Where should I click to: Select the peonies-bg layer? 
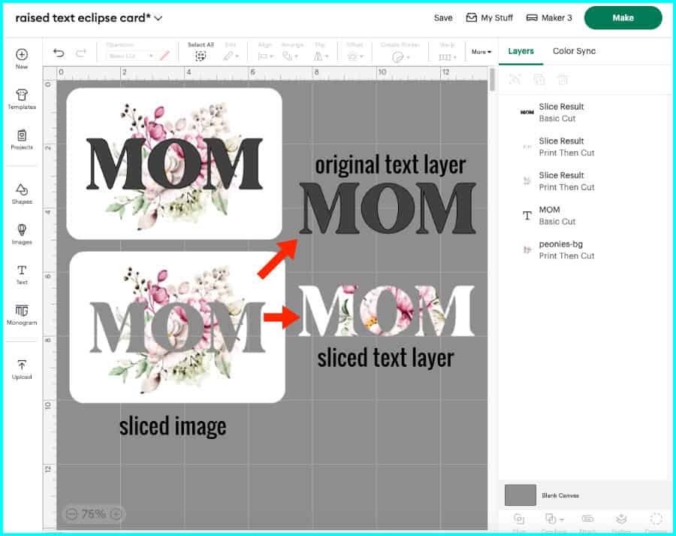click(583, 250)
